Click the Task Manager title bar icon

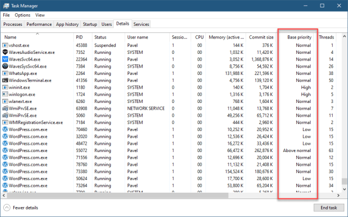[x=6, y=5]
